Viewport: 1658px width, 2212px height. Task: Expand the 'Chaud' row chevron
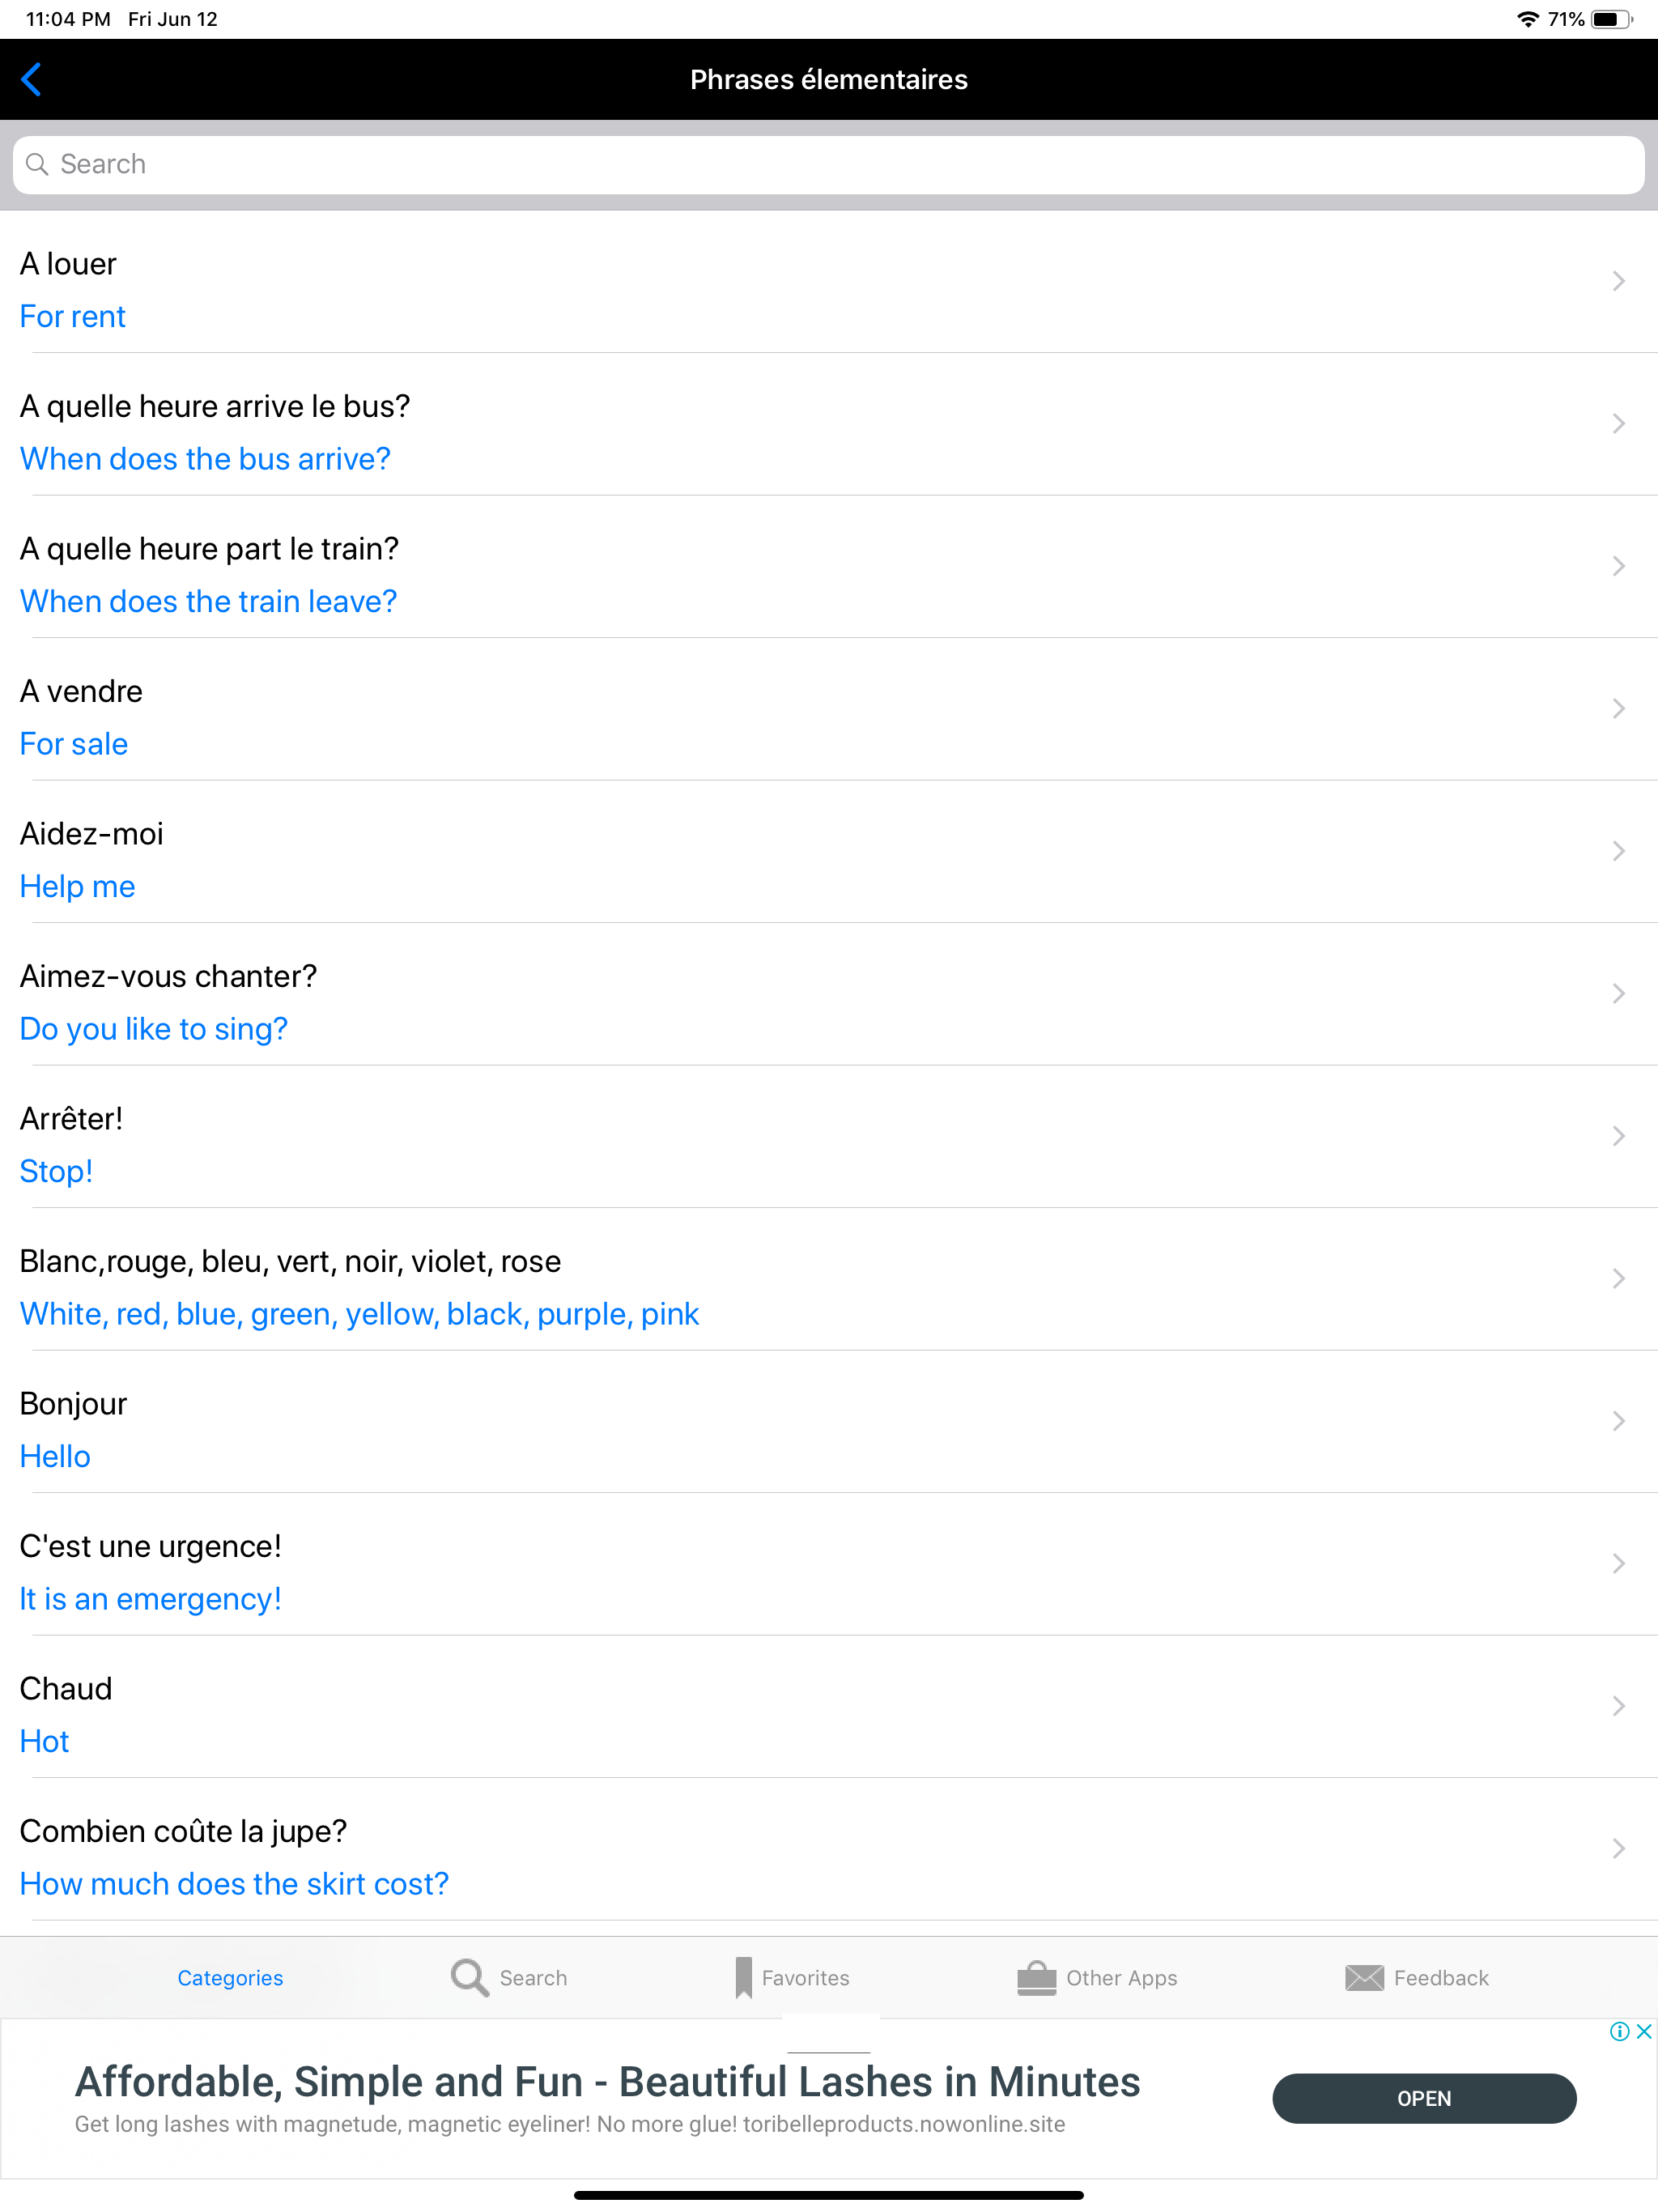(1618, 1706)
